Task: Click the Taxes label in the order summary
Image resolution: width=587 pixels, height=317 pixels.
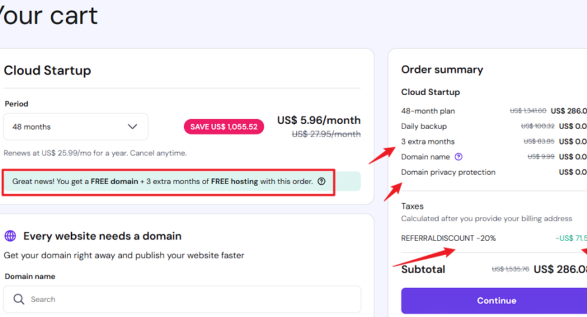Action: coord(412,206)
